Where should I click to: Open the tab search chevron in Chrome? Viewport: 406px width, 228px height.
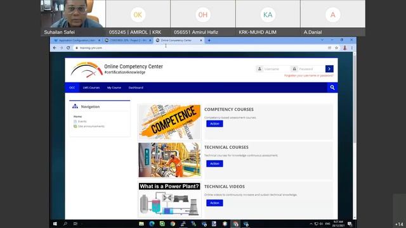pos(322,40)
